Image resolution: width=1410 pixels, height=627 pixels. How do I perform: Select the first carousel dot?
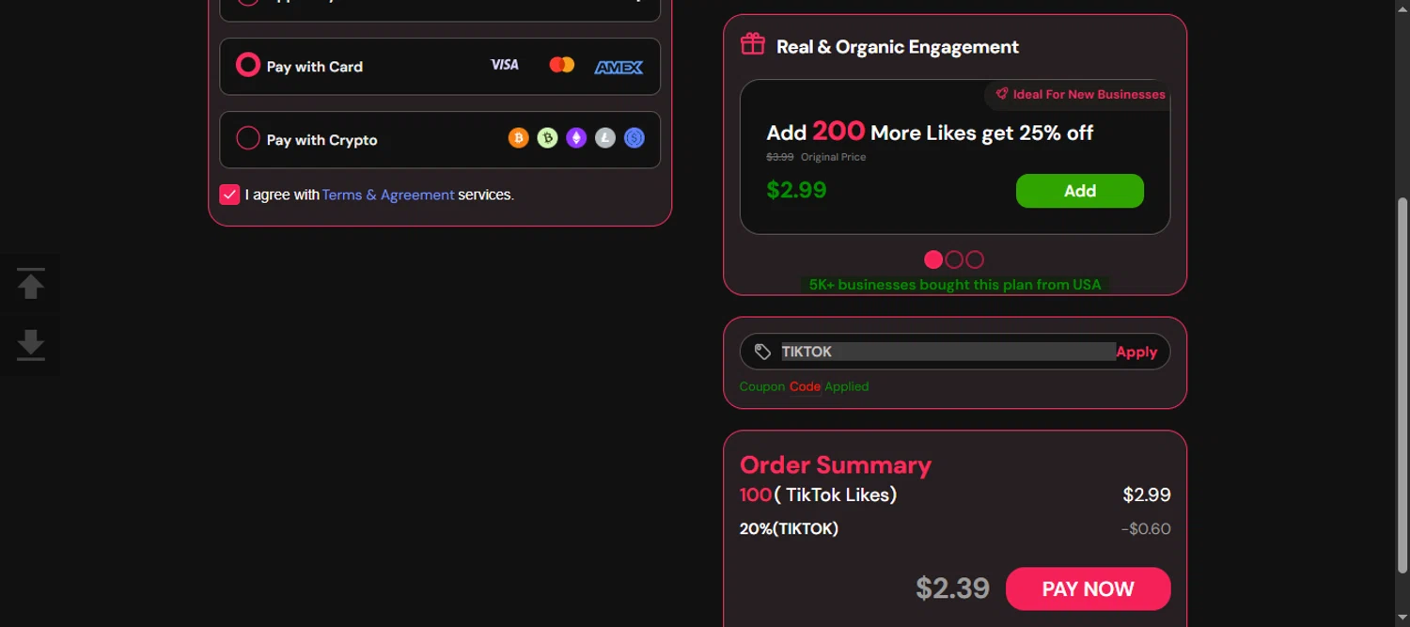point(933,259)
